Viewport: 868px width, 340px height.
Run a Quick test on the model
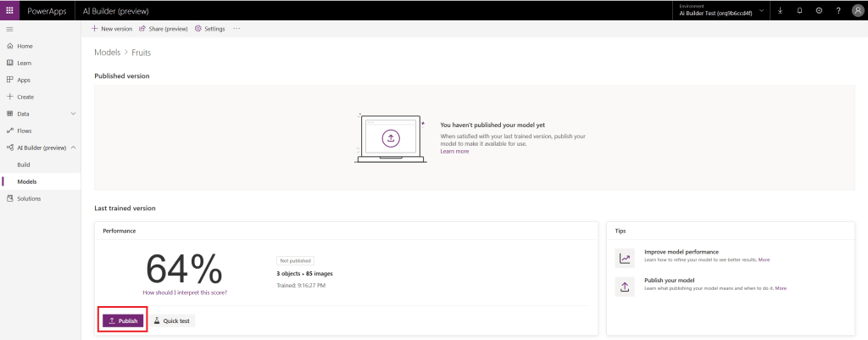(172, 320)
